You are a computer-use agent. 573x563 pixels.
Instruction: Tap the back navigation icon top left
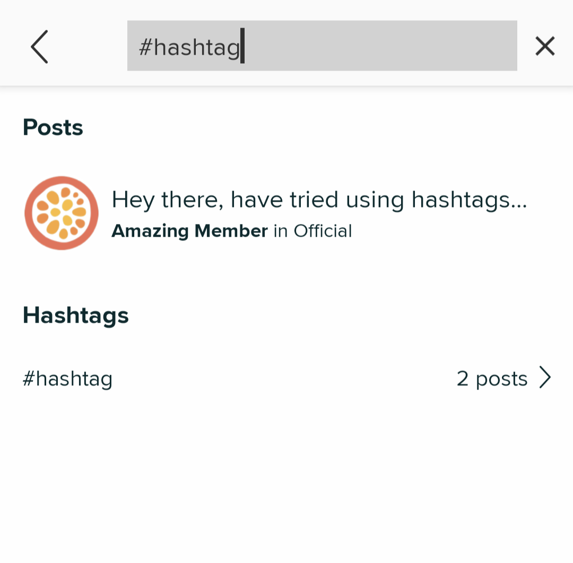(39, 46)
